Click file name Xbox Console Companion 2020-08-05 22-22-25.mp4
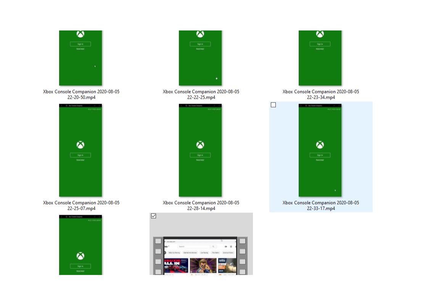428x302 pixels. (201, 94)
